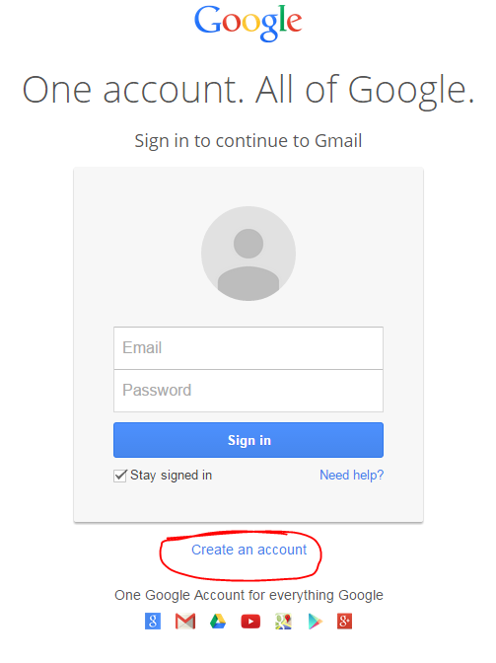This screenshot has height=663, width=496.
Task: Click the 'One account. All of Google.' heading
Action: pyautogui.click(x=248, y=91)
